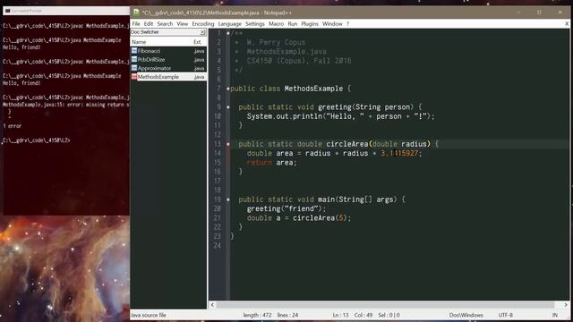Image resolution: width=573 pixels, height=322 pixels.
Task: Click the INS insert mode indicator
Action: (x=555, y=315)
